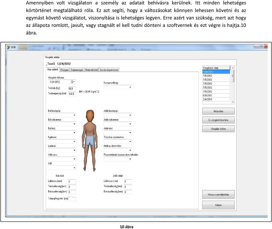
Task: Click the Talajujjhegy táv. [cm] field
Action: [x=72, y=199]
